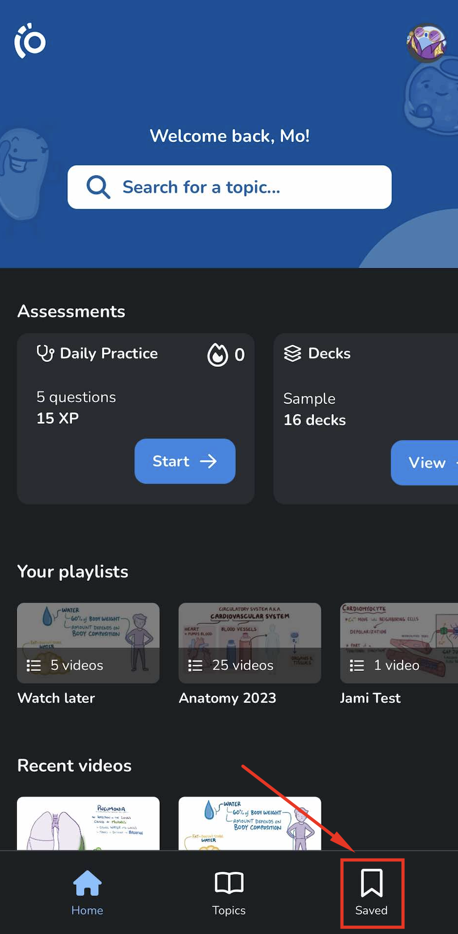Open the user profile avatar
458x934 pixels.
pos(426,42)
